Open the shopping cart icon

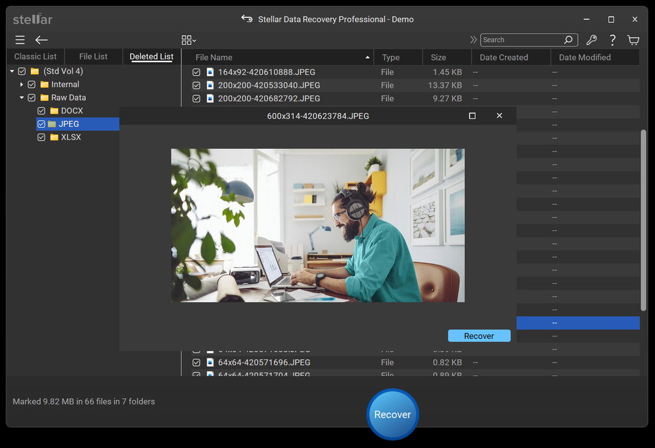click(633, 40)
